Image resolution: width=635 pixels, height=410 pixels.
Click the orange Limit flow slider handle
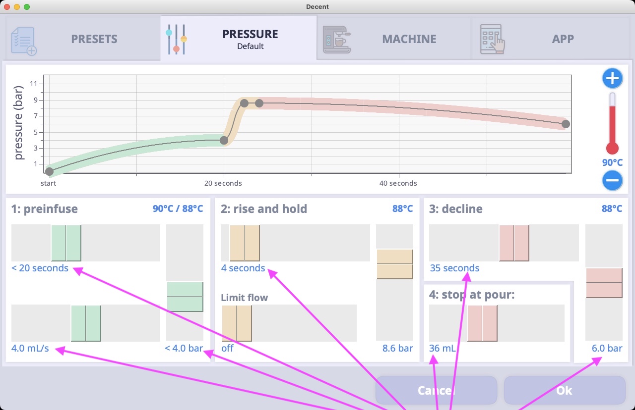pos(237,323)
